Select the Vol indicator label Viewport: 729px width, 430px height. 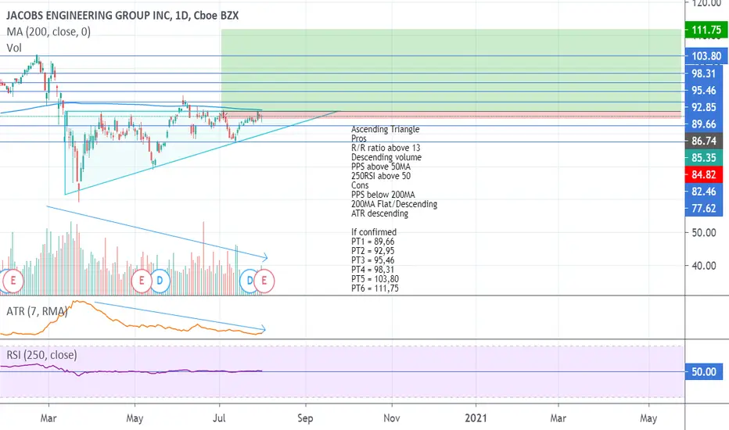click(x=14, y=48)
